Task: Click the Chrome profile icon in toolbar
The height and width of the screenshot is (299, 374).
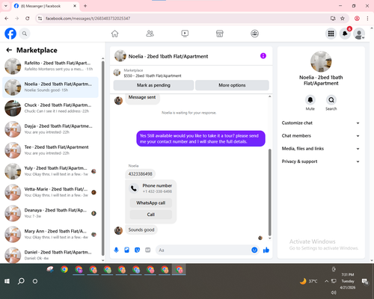Action: (357, 19)
